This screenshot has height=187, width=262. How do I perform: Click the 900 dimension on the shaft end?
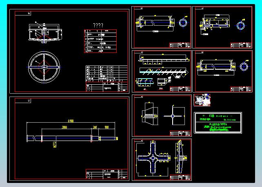pos(106,128)
